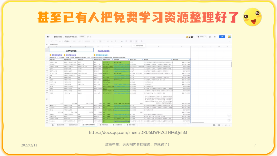Switch to the 首页导航 sheet tab
The width and height of the screenshot is (277, 156).
pyautogui.click(x=62, y=125)
